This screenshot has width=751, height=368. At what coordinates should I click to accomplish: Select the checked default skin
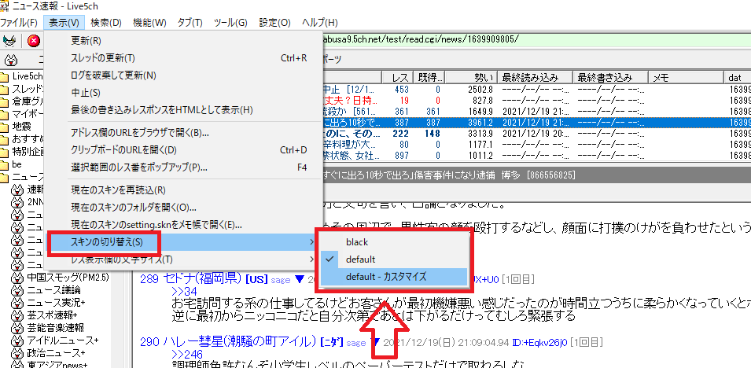(x=394, y=259)
